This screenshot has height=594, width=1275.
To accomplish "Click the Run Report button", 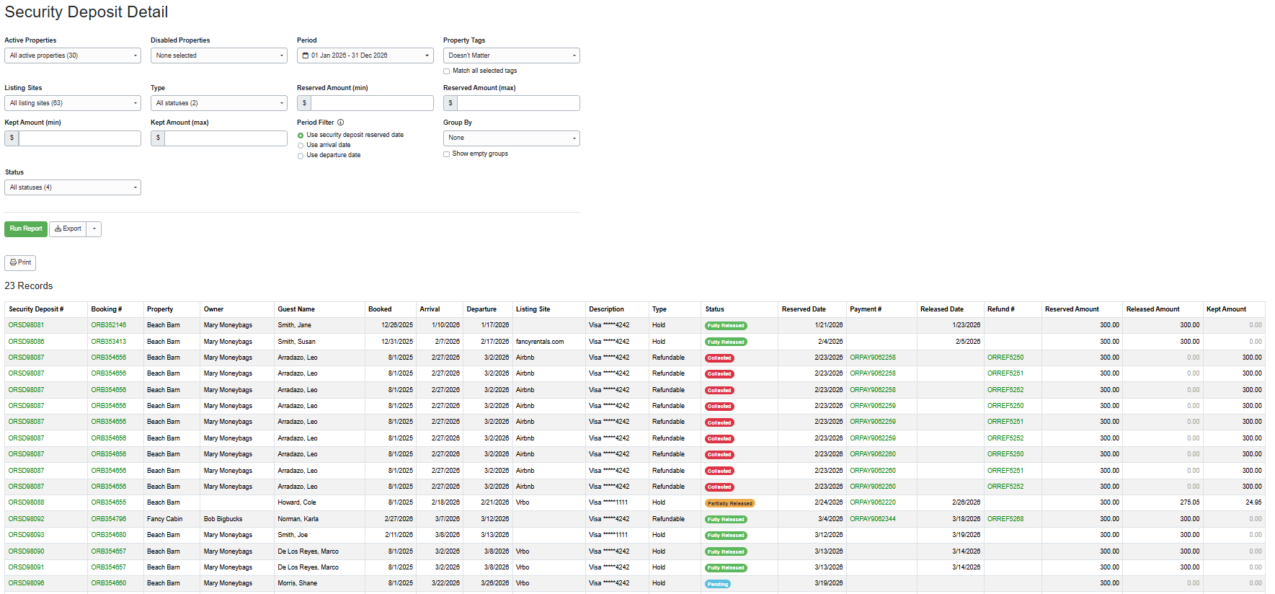I will click(x=26, y=229).
